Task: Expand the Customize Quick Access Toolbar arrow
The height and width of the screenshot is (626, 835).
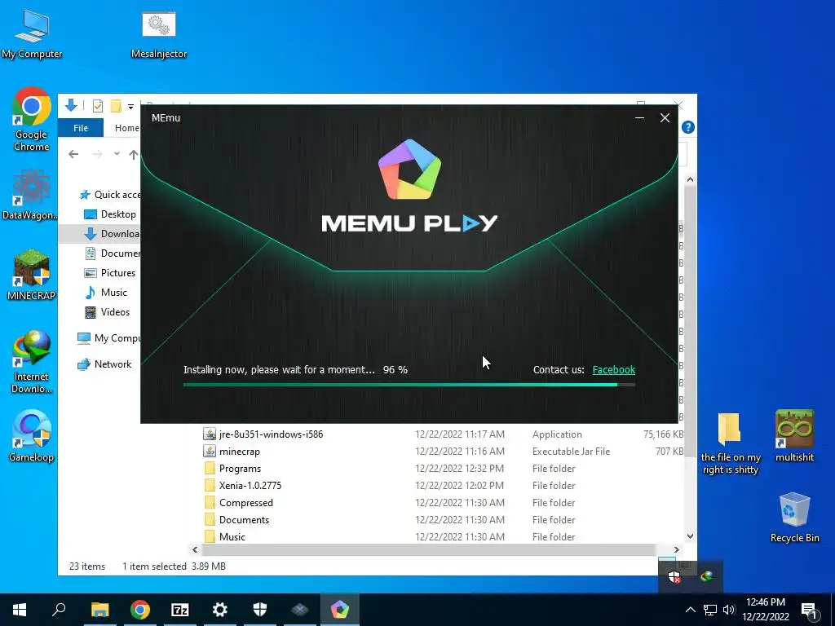Action: pos(130,107)
